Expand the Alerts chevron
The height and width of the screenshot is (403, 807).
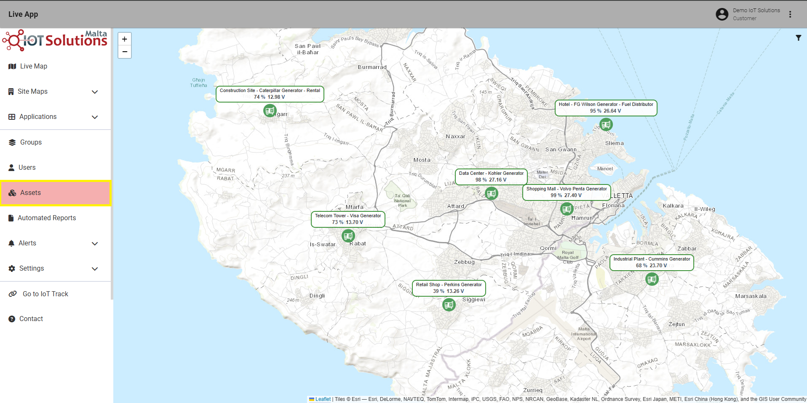(95, 244)
